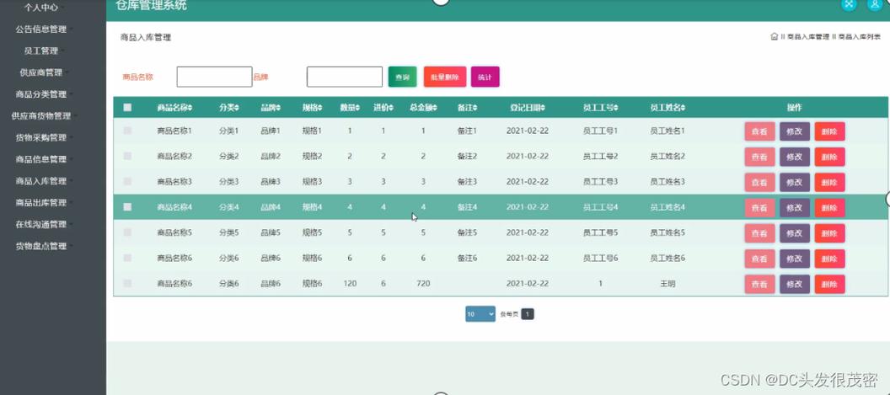Open 商品信息管理 sidebar menu
The width and height of the screenshot is (890, 395).
[40, 159]
